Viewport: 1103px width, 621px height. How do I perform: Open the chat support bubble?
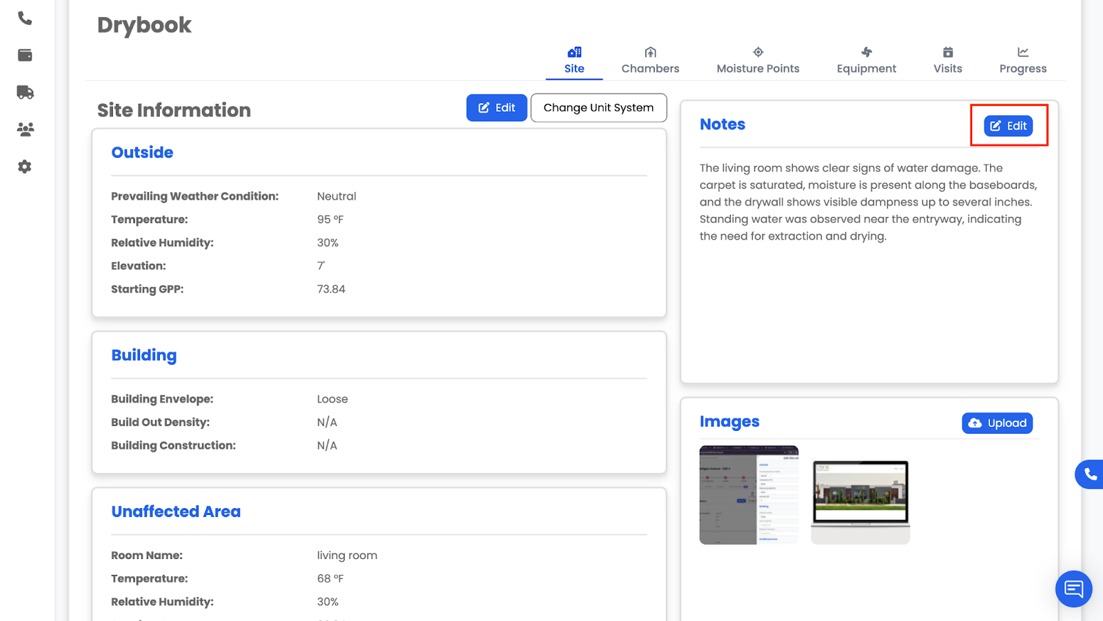pyautogui.click(x=1073, y=589)
